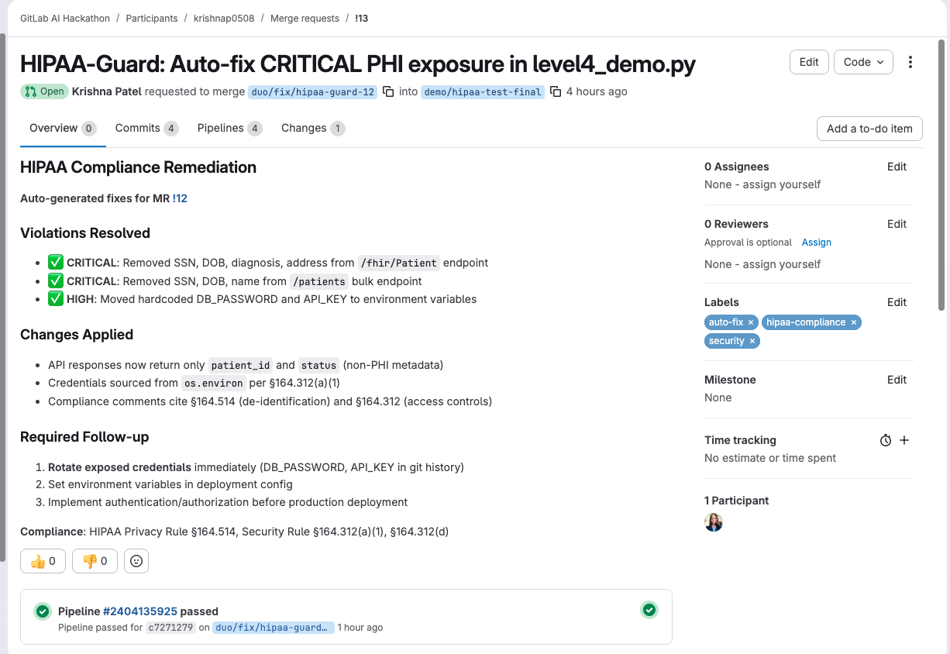Screen dimensions: 950x654
Task: Remove the security label
Action: pyautogui.click(x=752, y=341)
